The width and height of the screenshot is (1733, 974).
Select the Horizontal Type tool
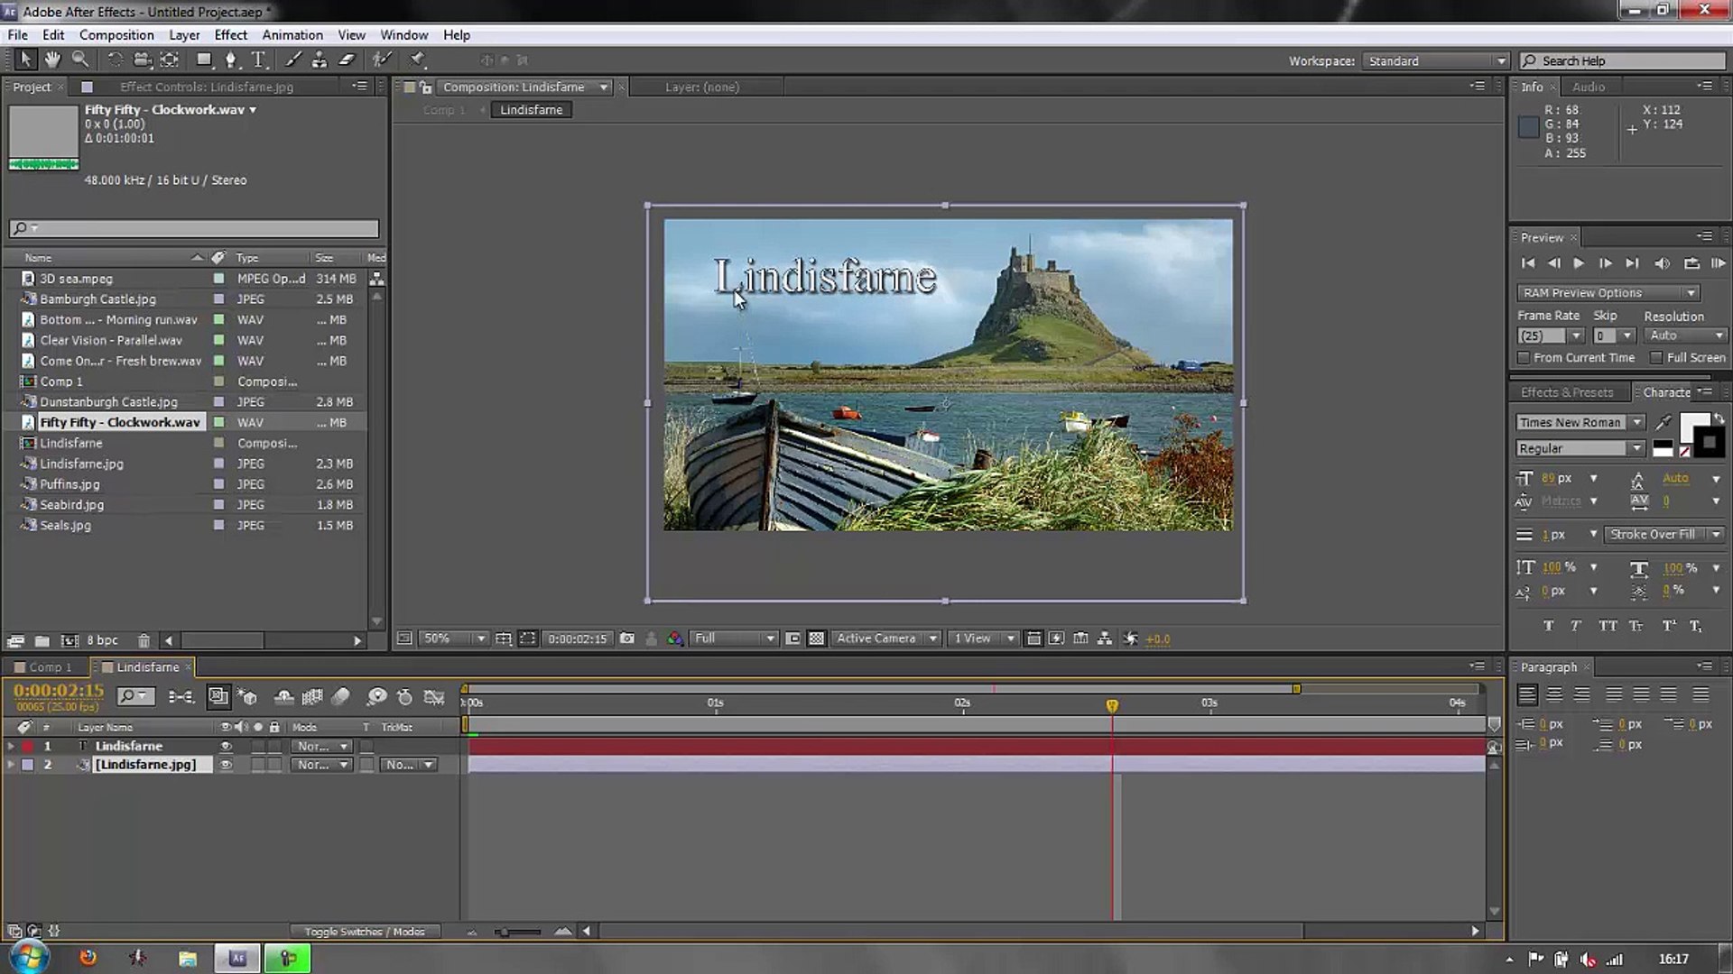[x=259, y=60]
